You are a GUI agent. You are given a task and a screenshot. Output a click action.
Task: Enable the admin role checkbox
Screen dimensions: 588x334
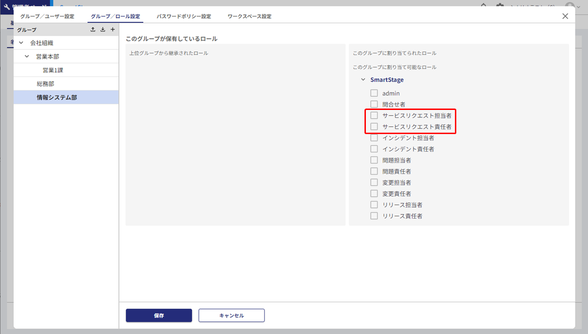[374, 93]
